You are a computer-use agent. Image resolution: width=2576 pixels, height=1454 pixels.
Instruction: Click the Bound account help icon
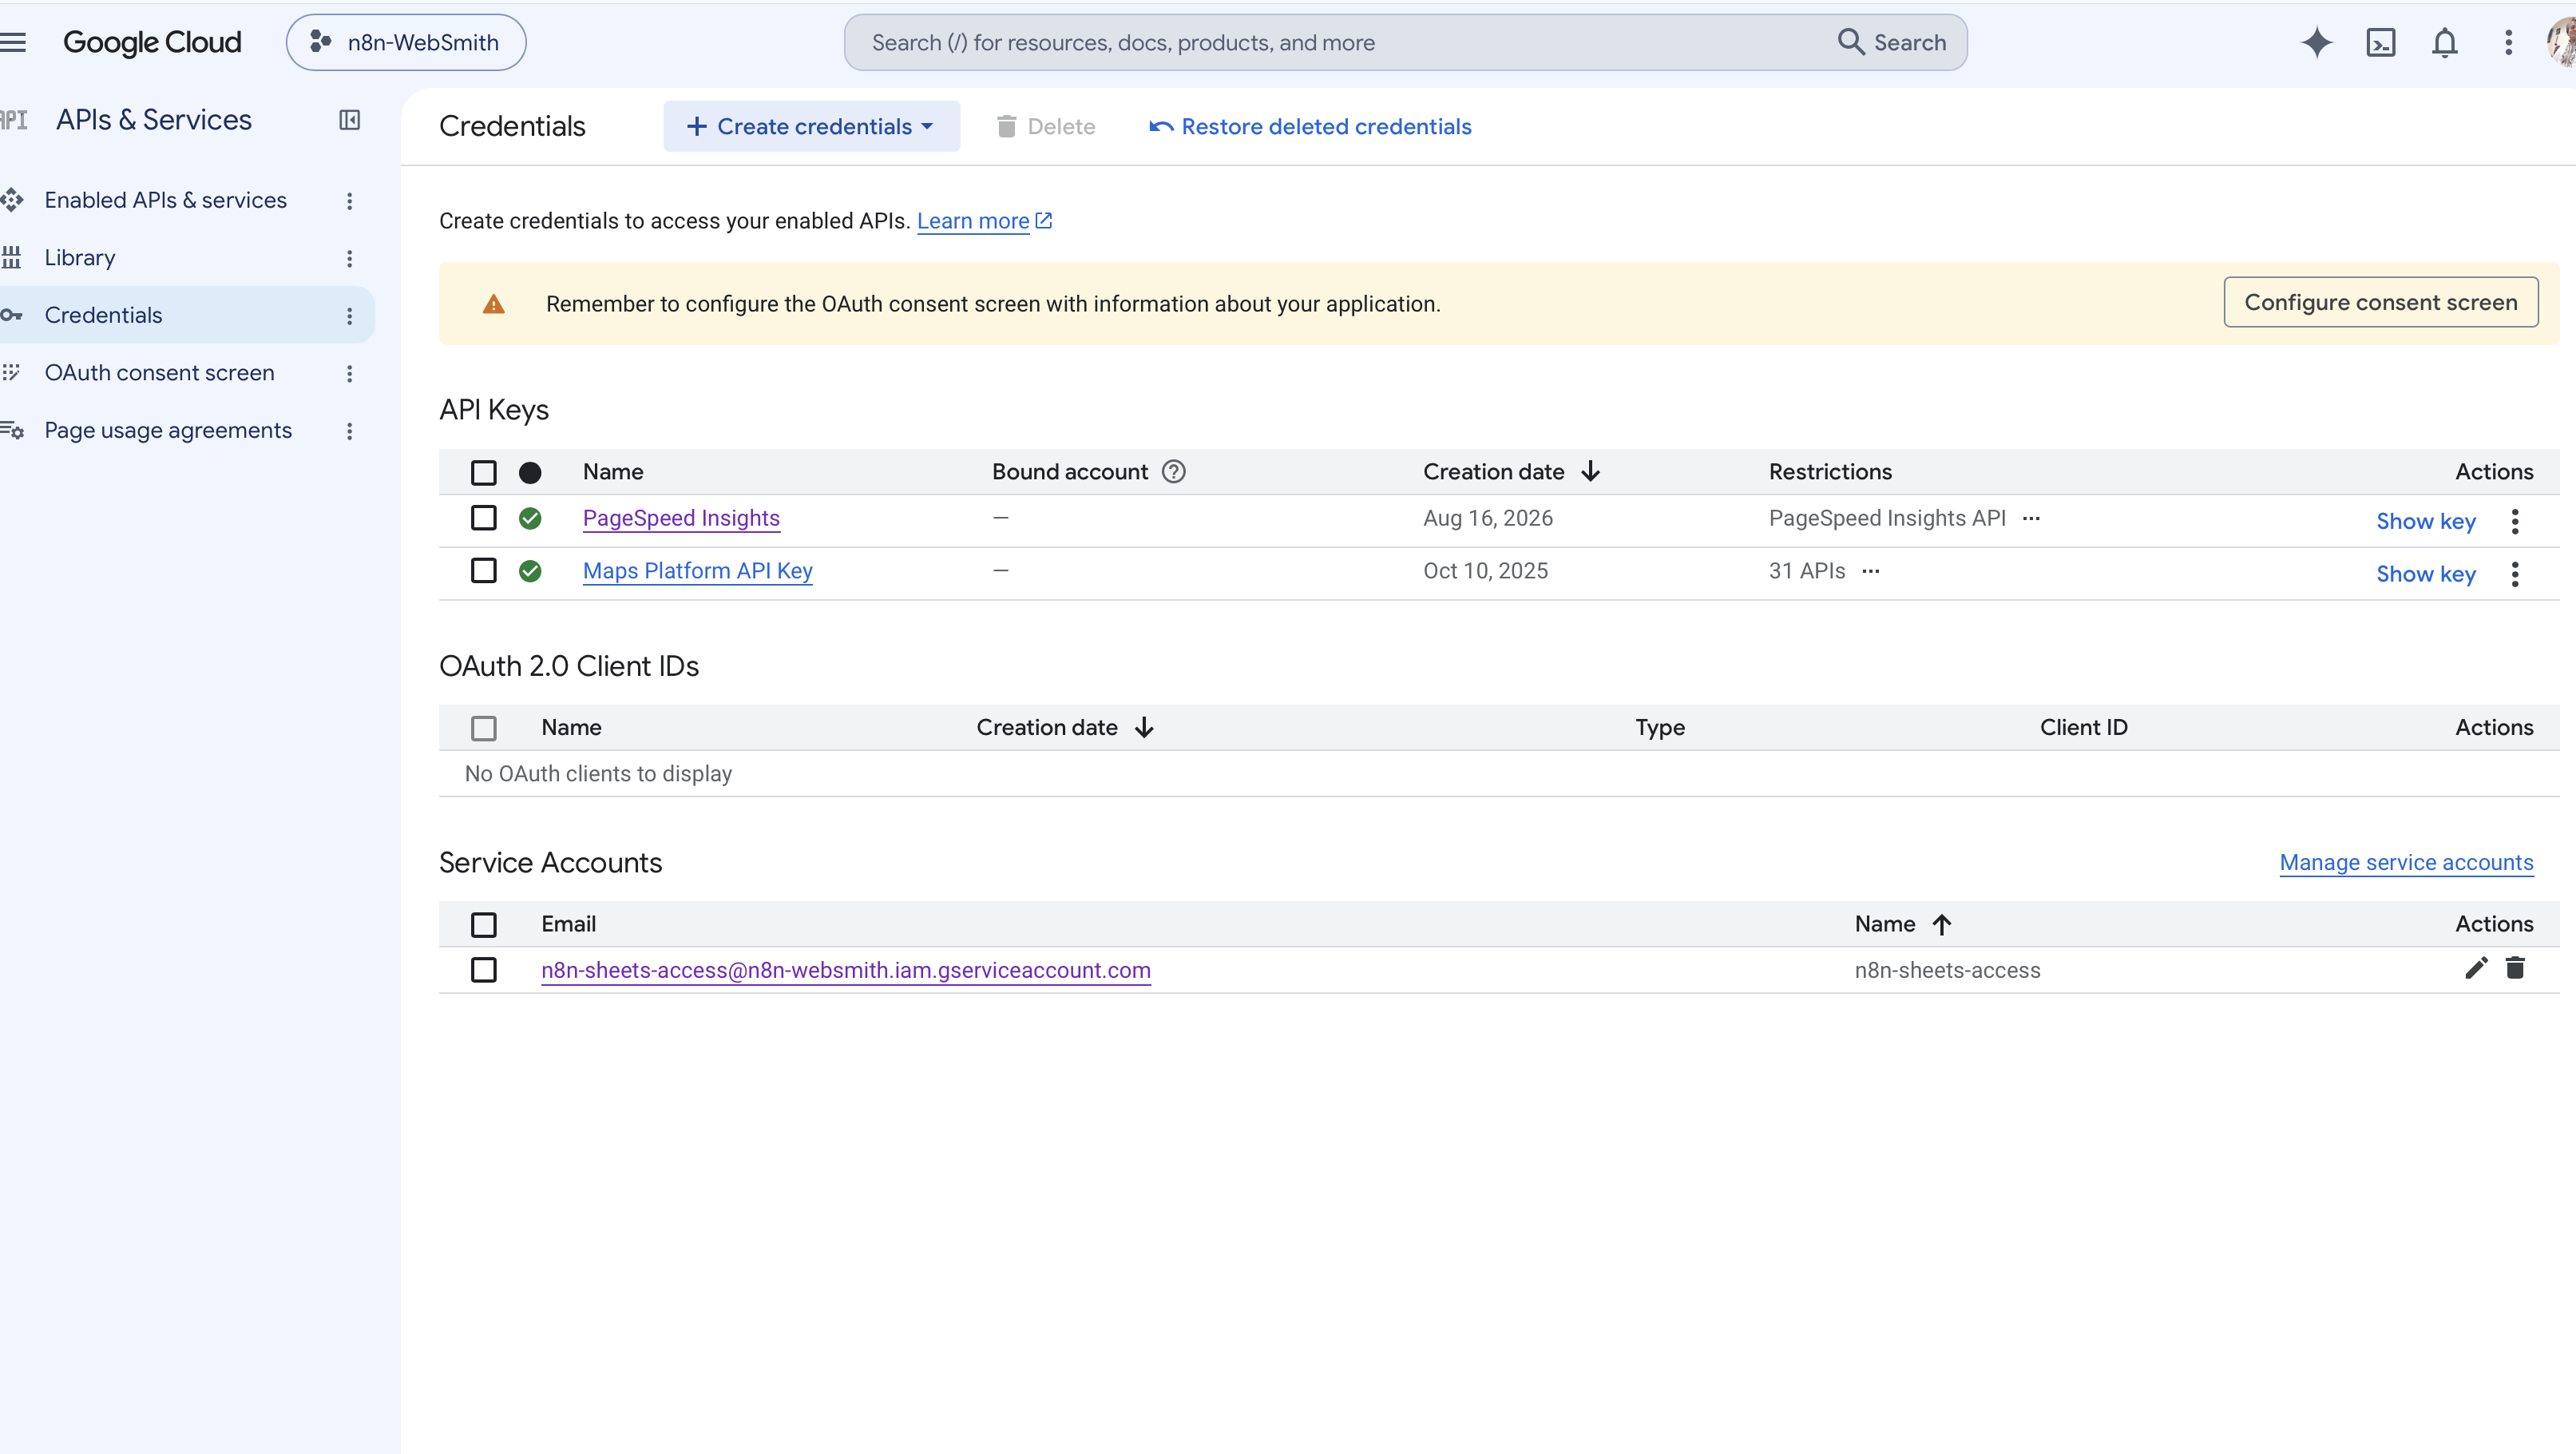pyautogui.click(x=1173, y=471)
